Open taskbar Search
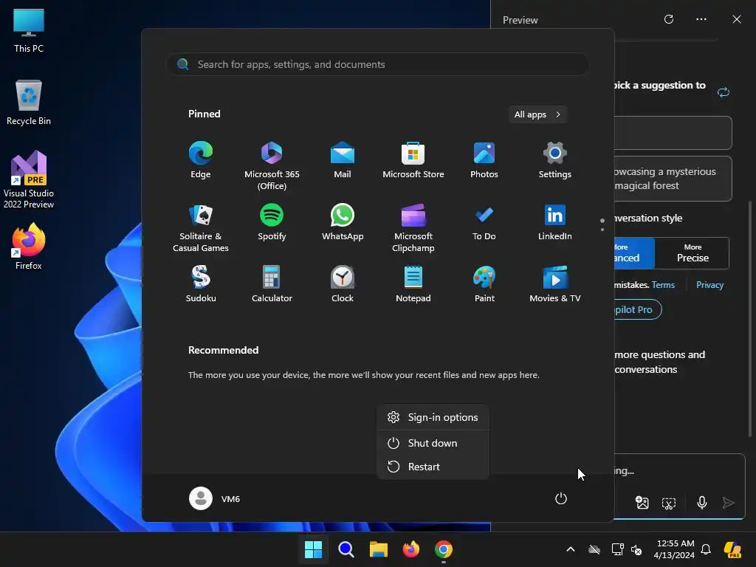Screen dimensions: 756x567 pyautogui.click(x=346, y=549)
